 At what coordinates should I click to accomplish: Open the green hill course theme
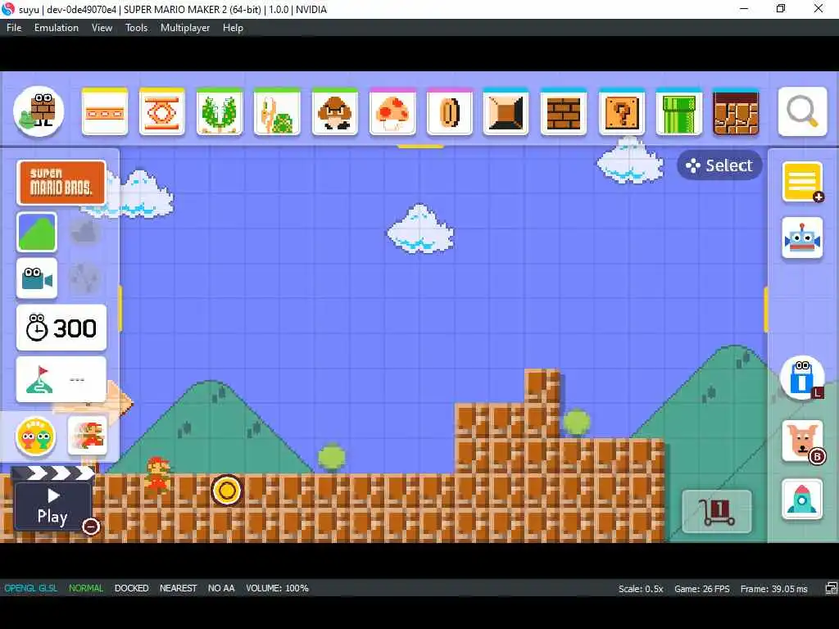[37, 232]
